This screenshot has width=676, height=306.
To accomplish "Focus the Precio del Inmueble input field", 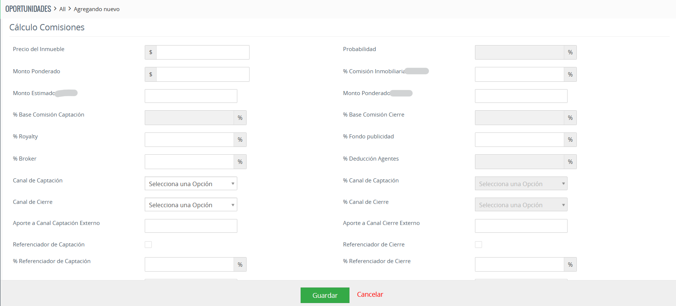I will (x=203, y=52).
